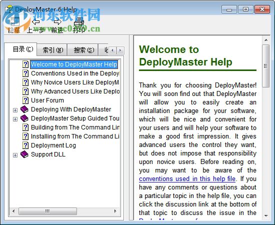Select the Support DLL book entry
Screen dimensions: 275x225
coord(48,154)
